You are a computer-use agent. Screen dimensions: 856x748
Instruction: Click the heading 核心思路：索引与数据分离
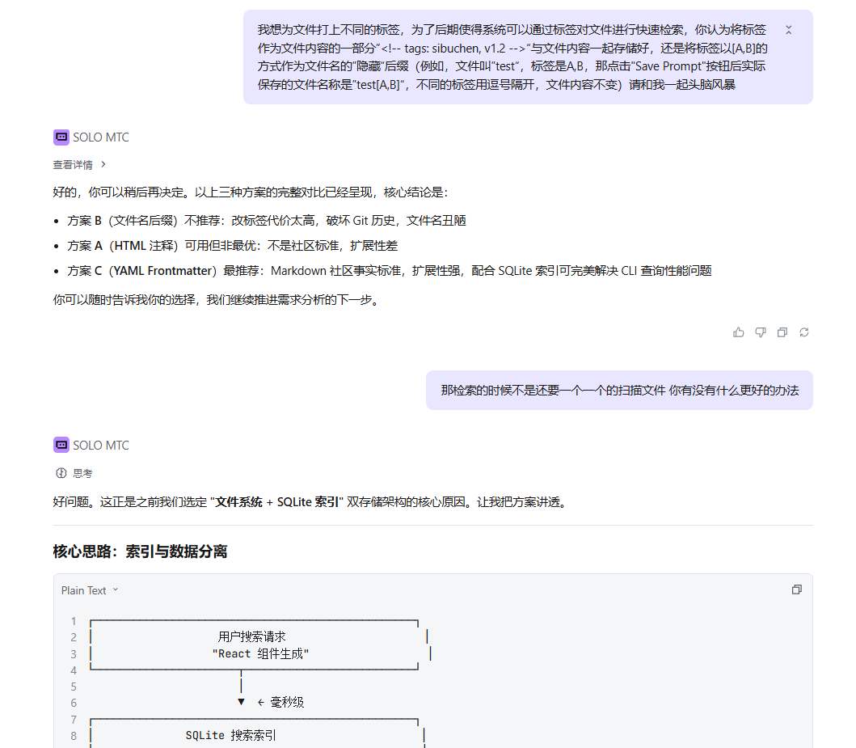click(140, 551)
